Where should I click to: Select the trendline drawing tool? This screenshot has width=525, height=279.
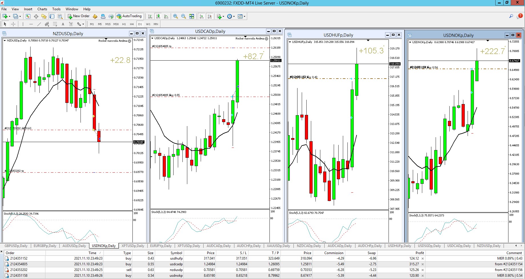pyautogui.click(x=39, y=24)
